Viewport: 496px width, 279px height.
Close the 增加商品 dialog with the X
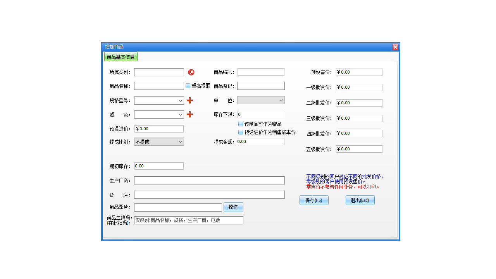point(395,47)
